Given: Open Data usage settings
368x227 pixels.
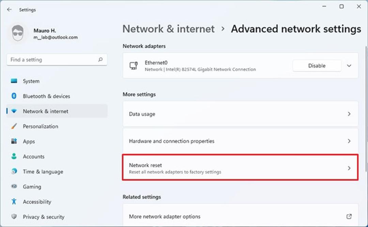Looking at the screenshot, I should click(240, 114).
